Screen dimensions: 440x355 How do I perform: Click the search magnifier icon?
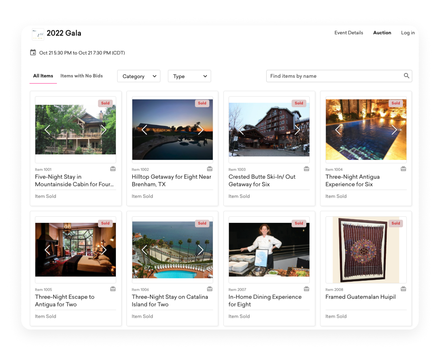pos(406,76)
